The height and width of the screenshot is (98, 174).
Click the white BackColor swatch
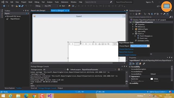[x=152, y=79]
